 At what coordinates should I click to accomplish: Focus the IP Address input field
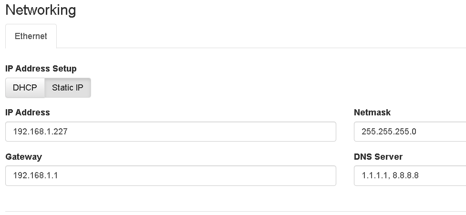click(x=171, y=132)
